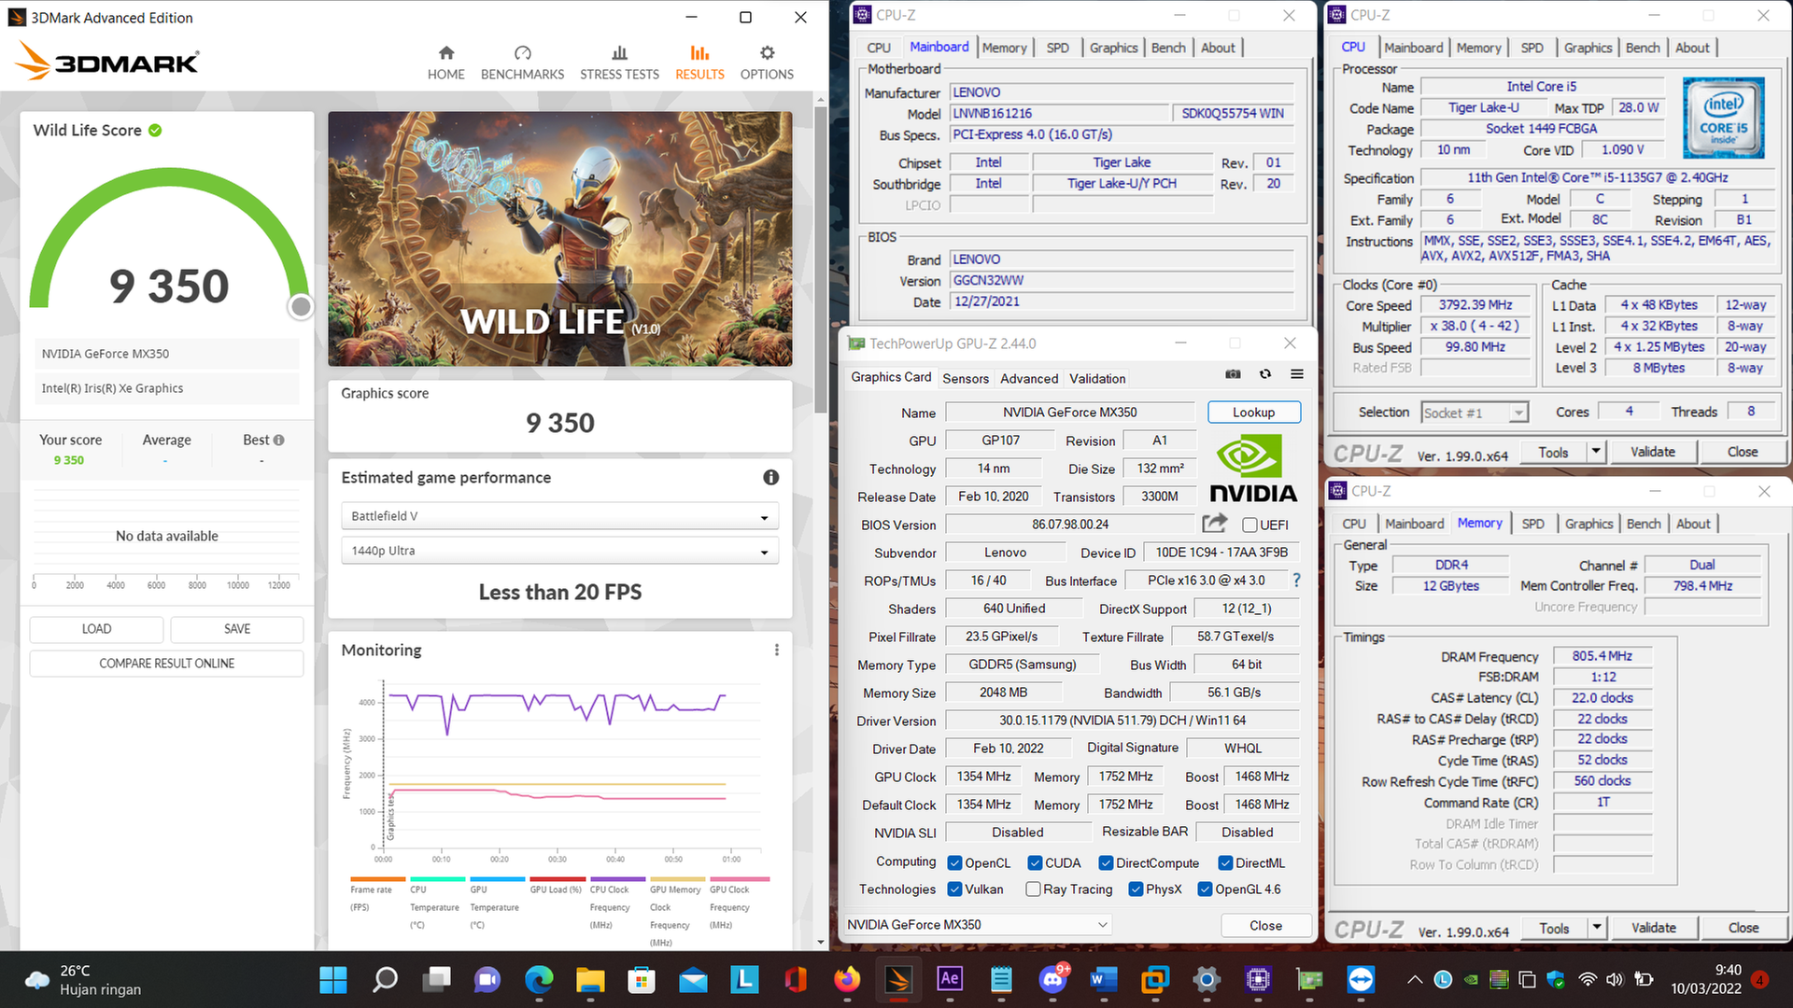Click Intel Core i5 logo in CPU-Z
This screenshot has height=1008, width=1793.
click(1723, 117)
